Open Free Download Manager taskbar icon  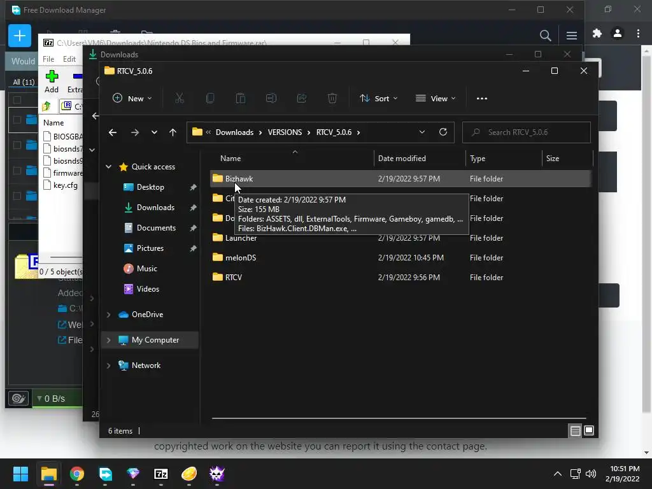[105, 474]
